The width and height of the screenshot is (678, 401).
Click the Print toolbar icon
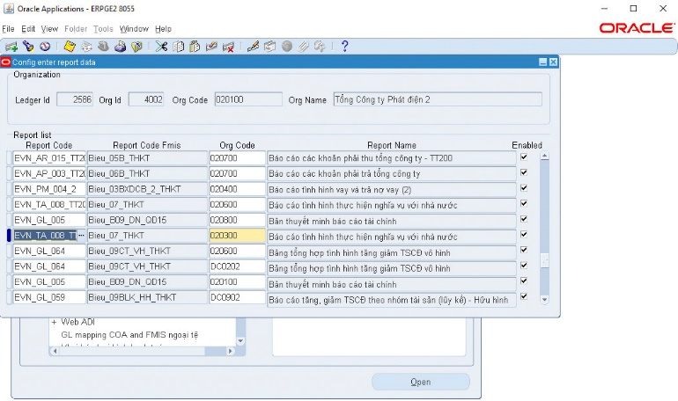(121, 47)
